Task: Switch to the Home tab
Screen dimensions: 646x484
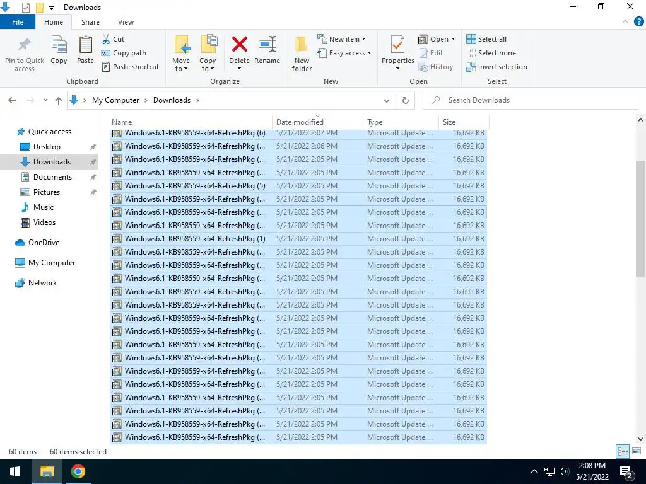Action: (54, 22)
